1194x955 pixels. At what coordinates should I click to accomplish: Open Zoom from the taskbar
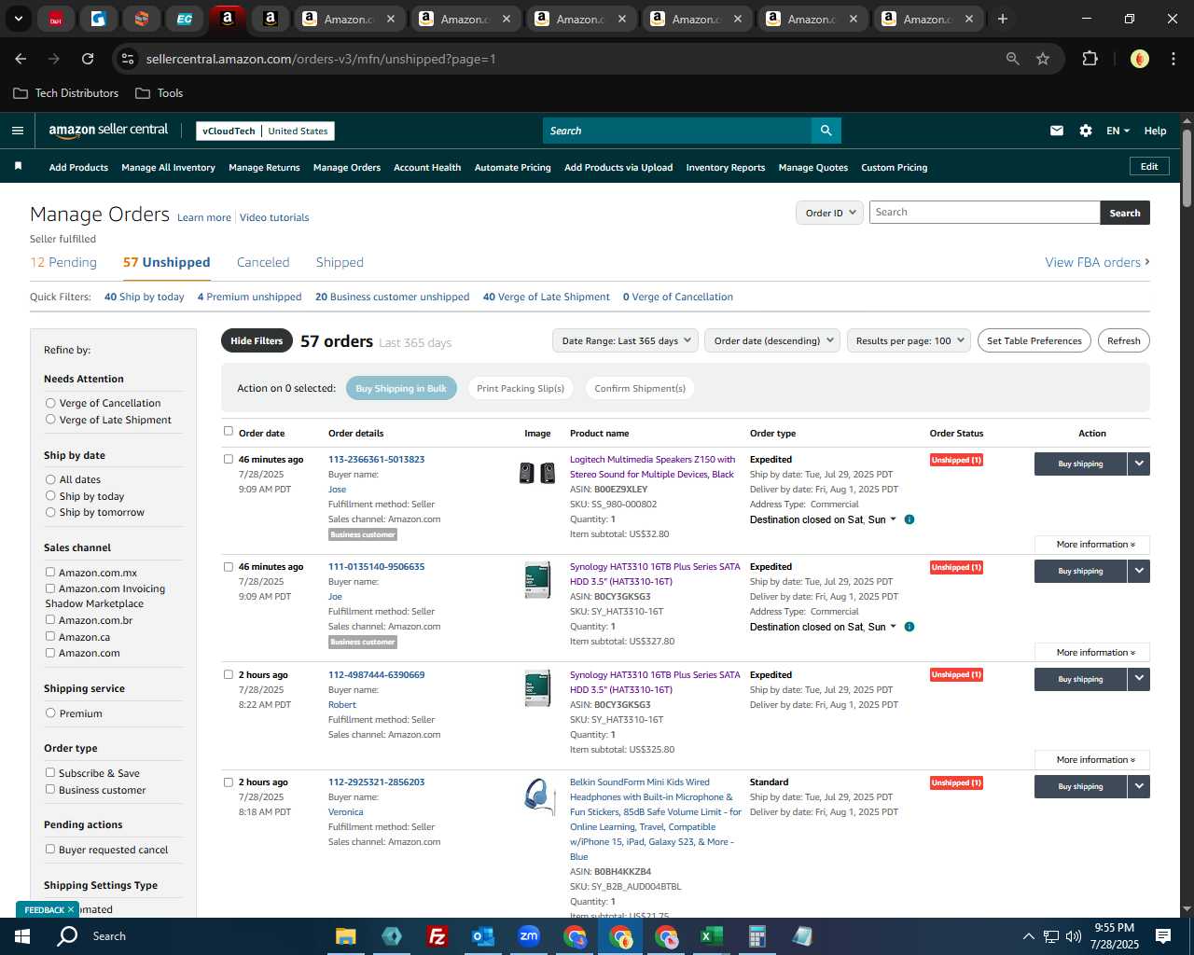pyautogui.click(x=529, y=935)
